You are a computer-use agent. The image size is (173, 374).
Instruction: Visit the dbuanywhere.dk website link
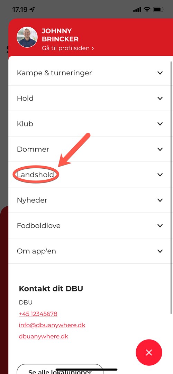(44, 337)
